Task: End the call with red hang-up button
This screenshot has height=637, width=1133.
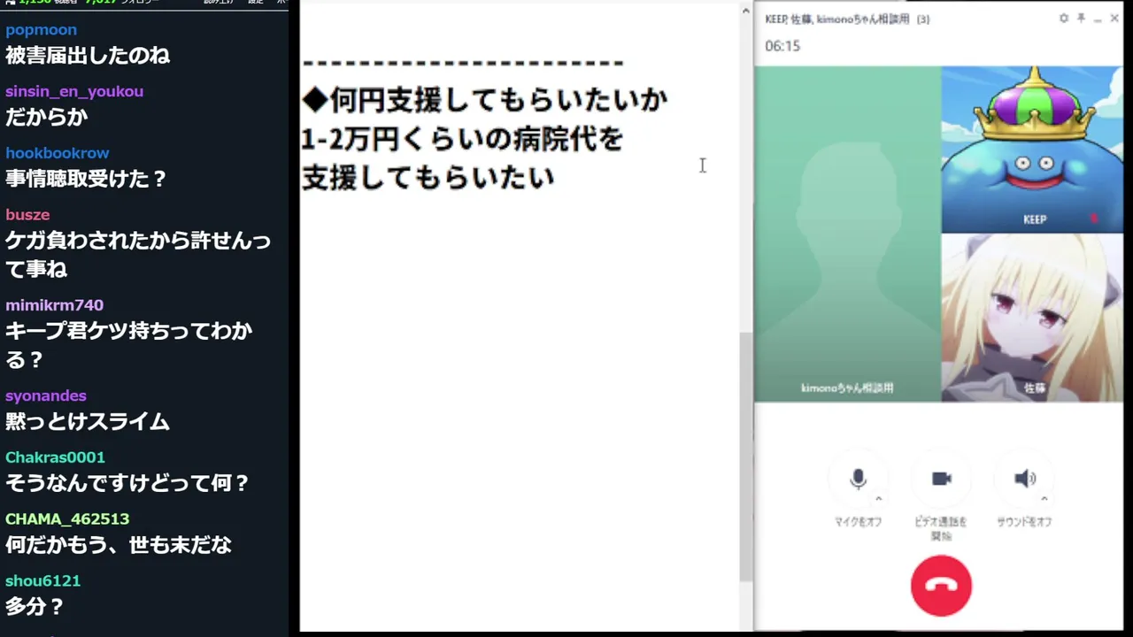Action: 941,586
